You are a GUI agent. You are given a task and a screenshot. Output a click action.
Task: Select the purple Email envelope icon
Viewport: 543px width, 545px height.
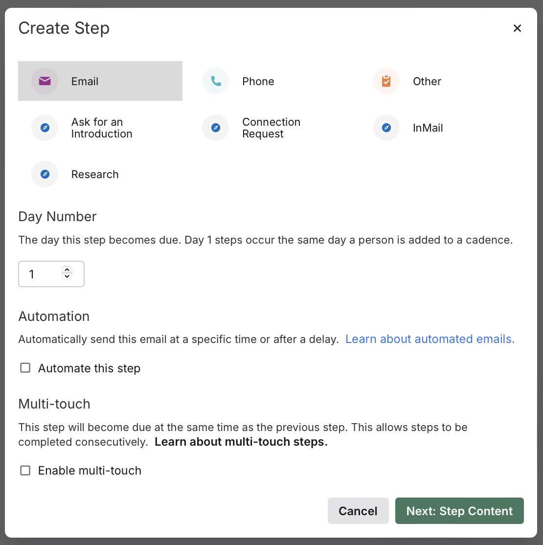(x=45, y=81)
